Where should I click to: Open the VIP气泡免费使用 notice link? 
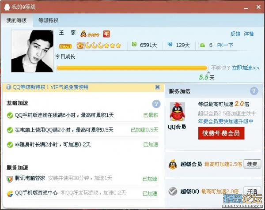pos(69,87)
